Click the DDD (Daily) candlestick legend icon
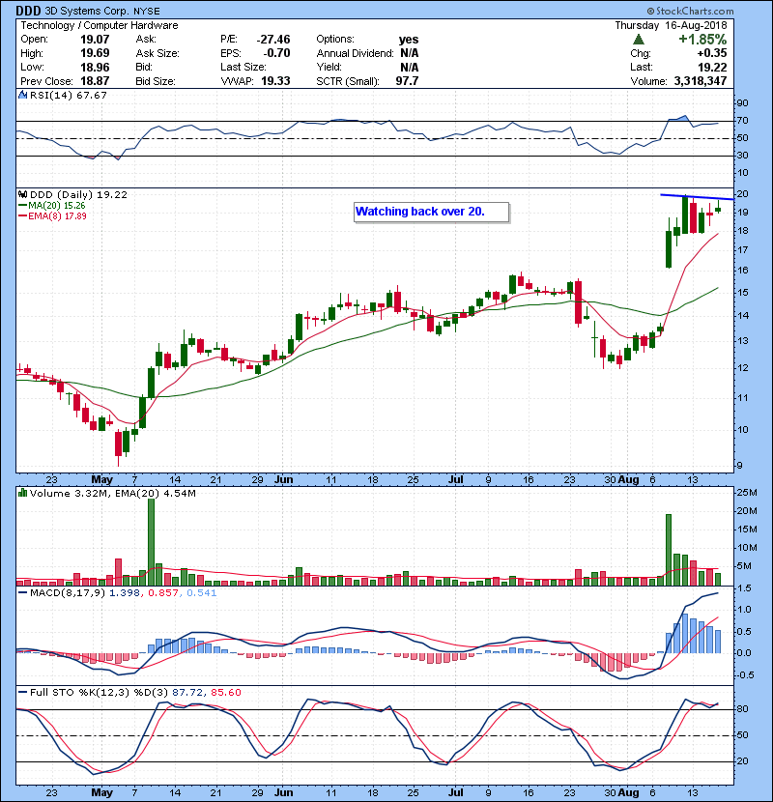Viewport: 773px width, 802px height. (20, 194)
